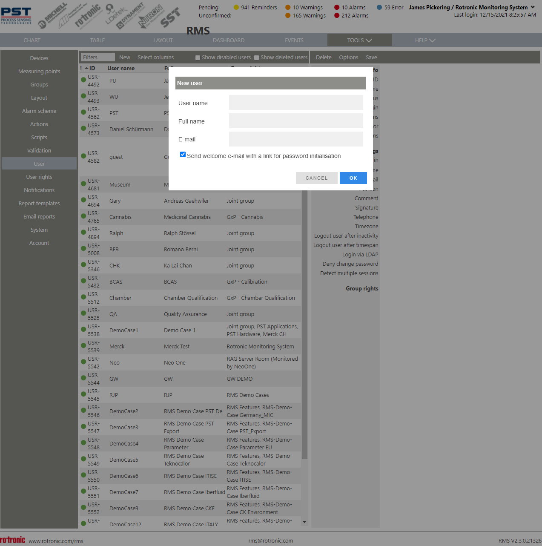Click orange 165 Warnings indicator
Image resolution: width=542 pixels, height=546 pixels.
click(288, 15)
